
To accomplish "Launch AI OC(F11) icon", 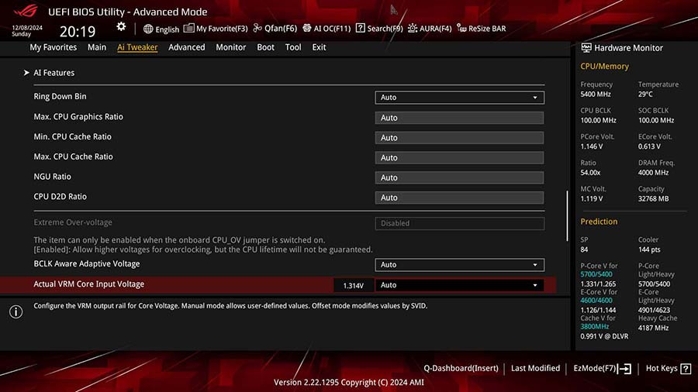I will tap(306, 29).
